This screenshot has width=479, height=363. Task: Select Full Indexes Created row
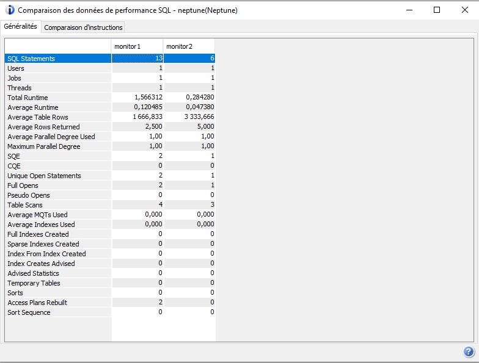pyautogui.click(x=58, y=234)
